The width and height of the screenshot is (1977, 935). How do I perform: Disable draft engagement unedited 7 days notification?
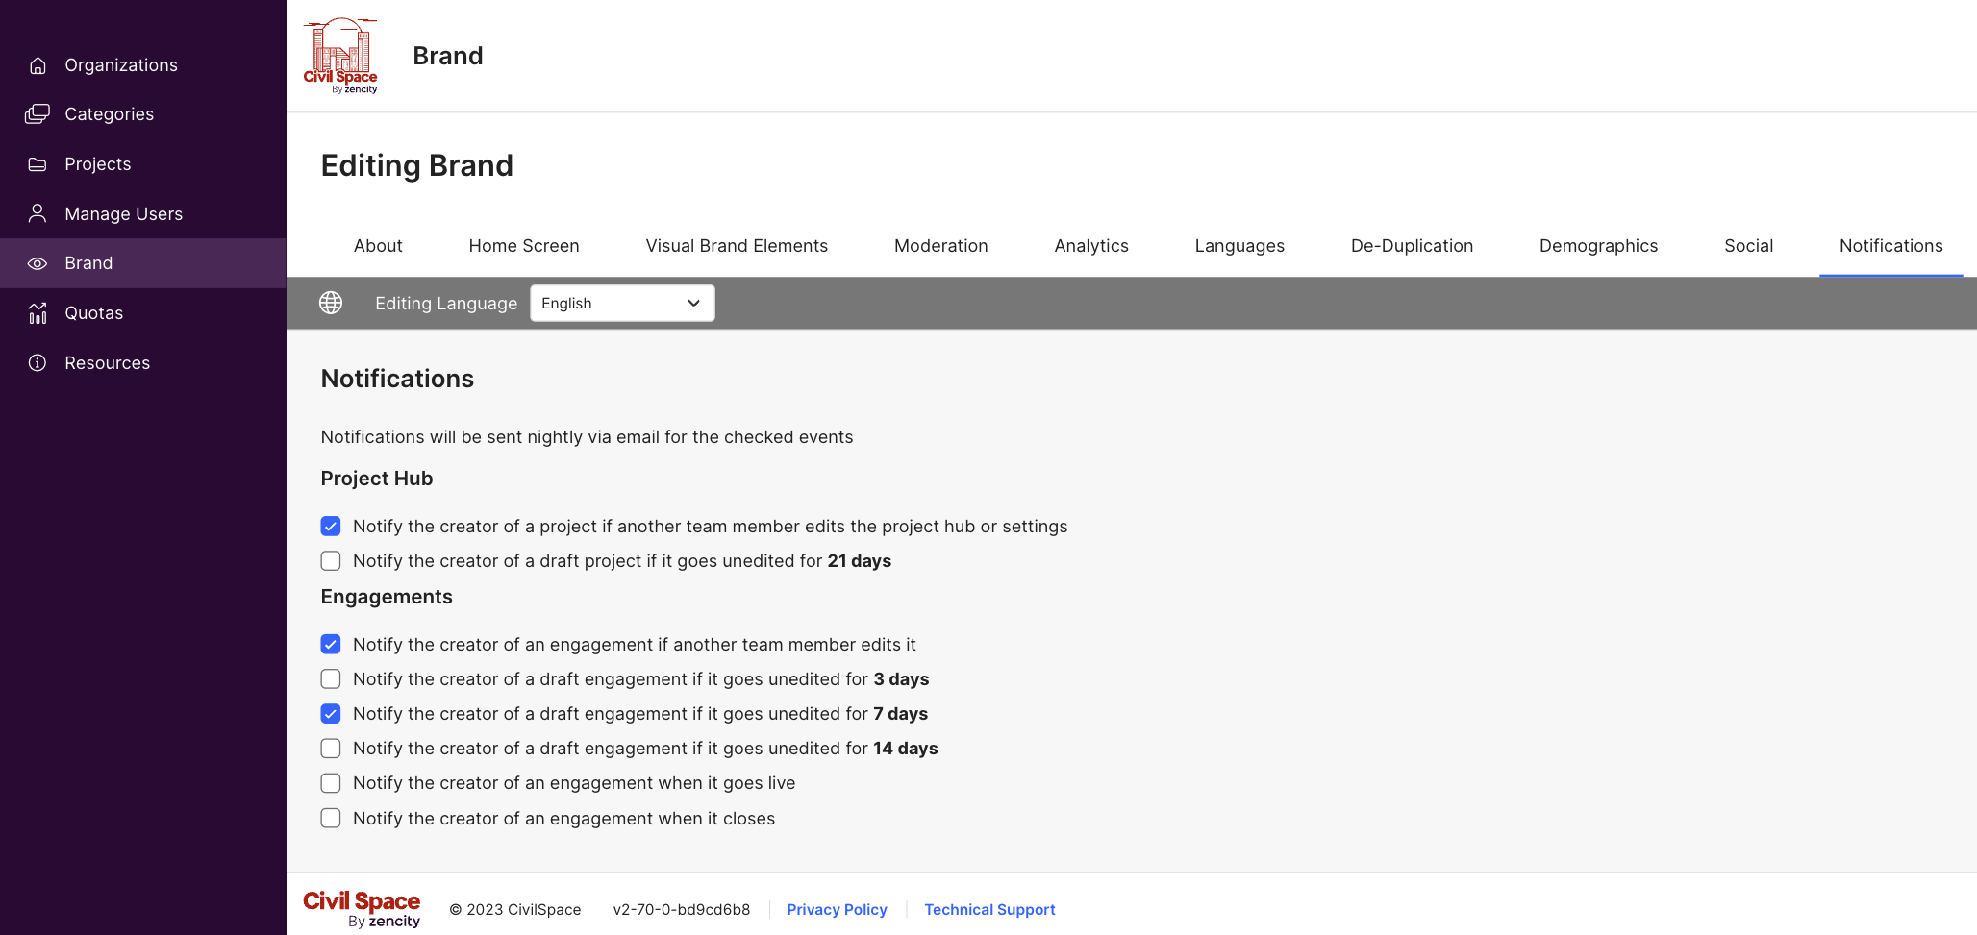(x=331, y=714)
